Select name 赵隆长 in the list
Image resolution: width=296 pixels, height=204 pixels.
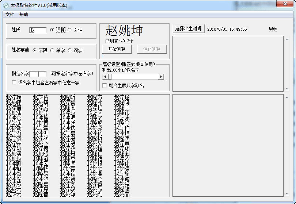point(122,107)
